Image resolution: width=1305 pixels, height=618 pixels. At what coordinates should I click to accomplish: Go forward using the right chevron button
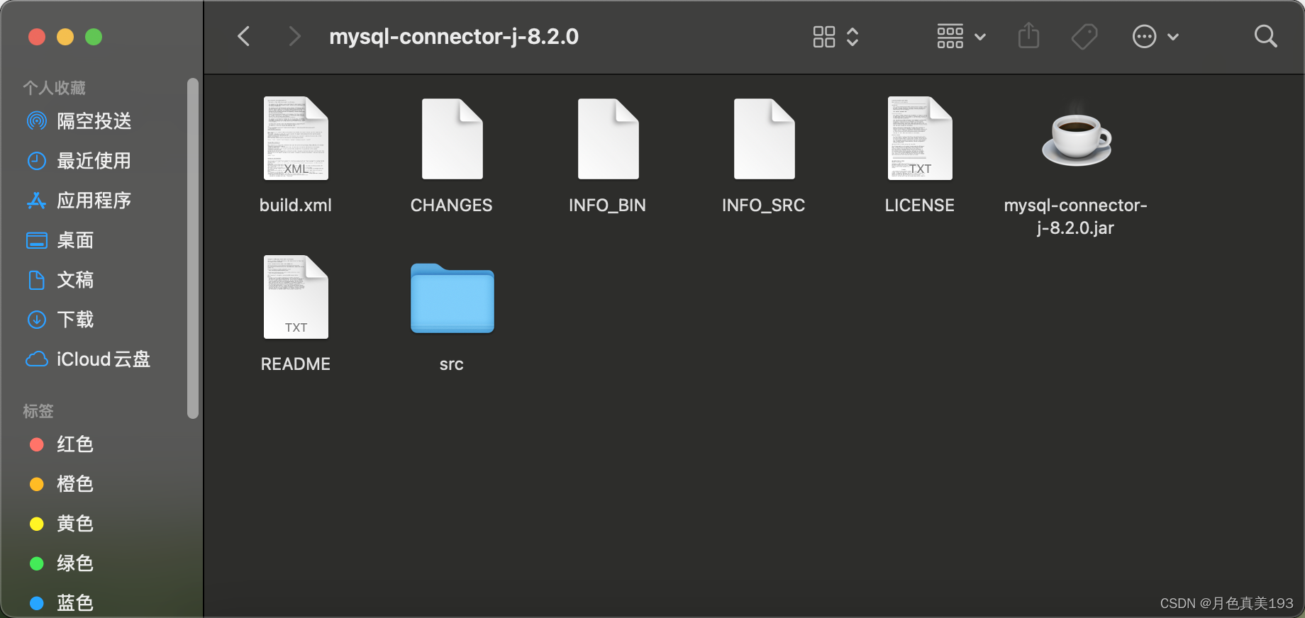[294, 36]
